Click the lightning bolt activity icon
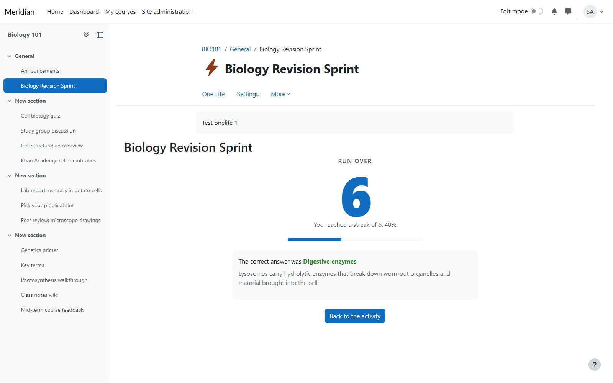 [x=211, y=68]
